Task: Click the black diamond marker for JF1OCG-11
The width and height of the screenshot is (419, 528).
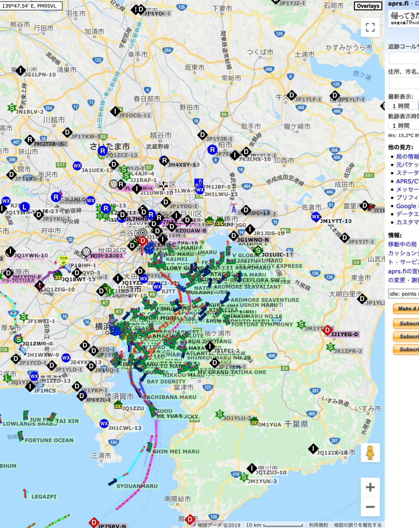Action: (115, 112)
